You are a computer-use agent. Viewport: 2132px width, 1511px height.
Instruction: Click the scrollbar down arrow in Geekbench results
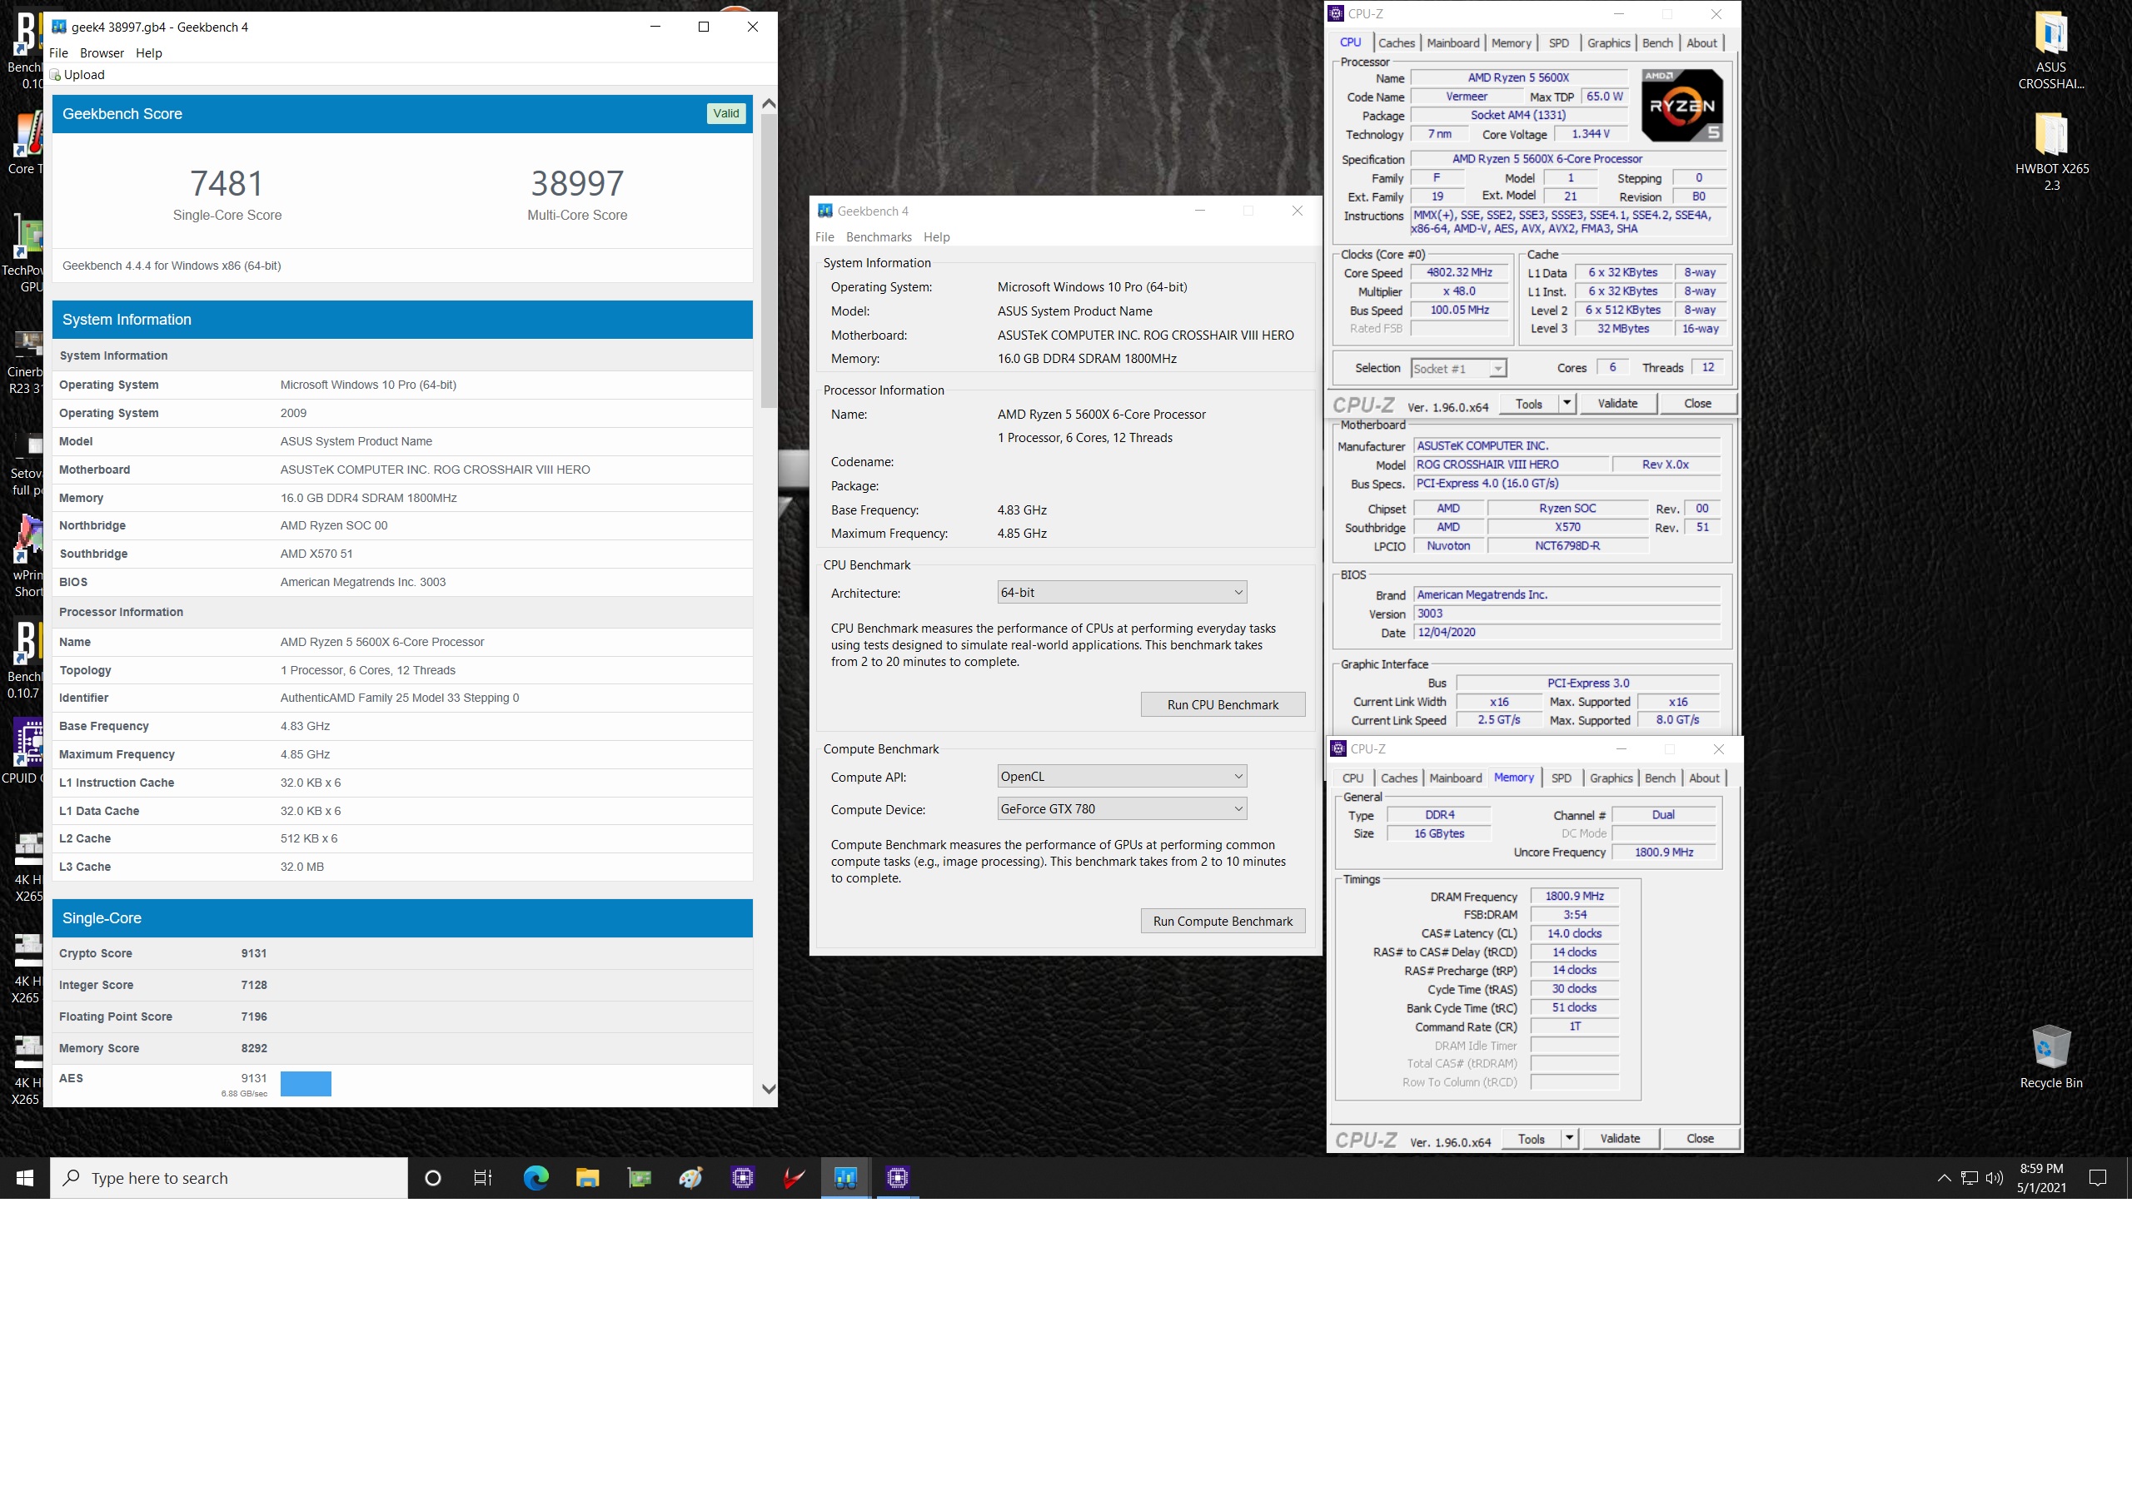[x=769, y=1089]
